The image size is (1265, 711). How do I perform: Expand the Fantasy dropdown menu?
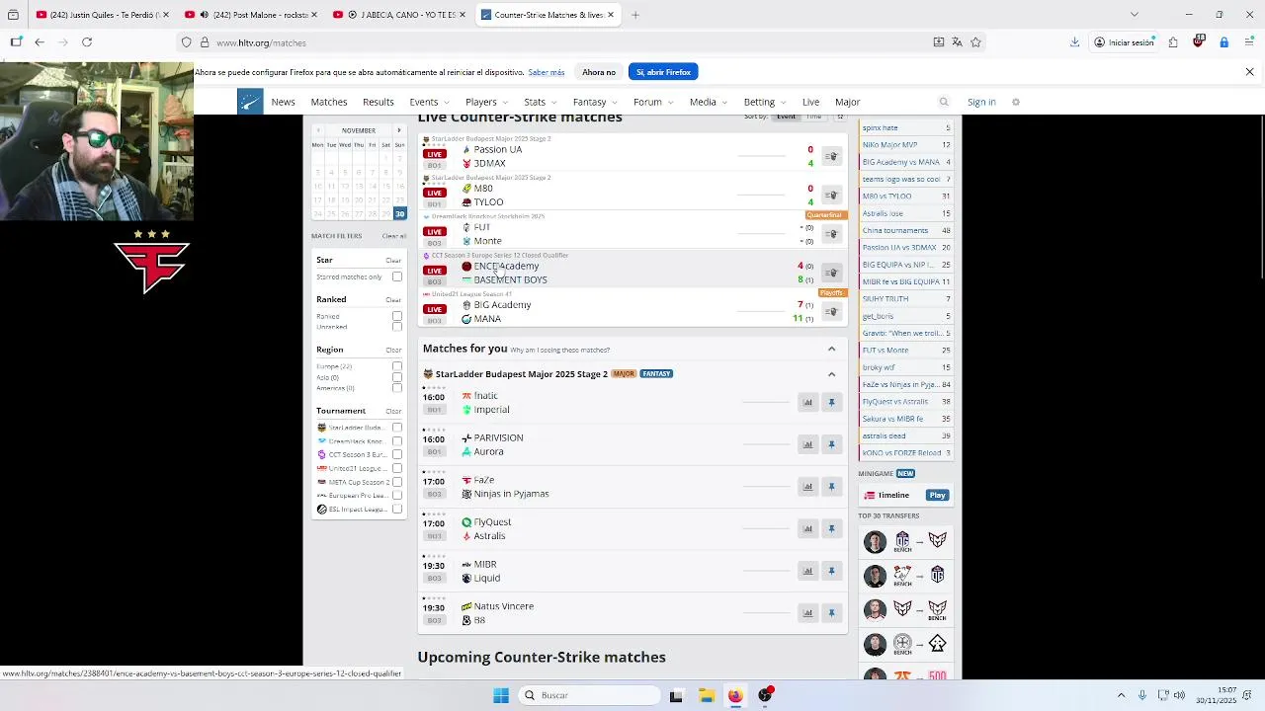595,102
